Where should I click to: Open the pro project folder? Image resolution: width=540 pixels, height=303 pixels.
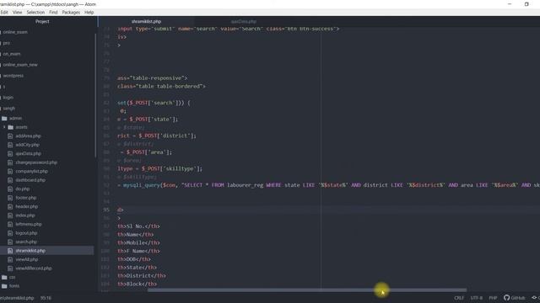pyautogui.click(x=7, y=43)
